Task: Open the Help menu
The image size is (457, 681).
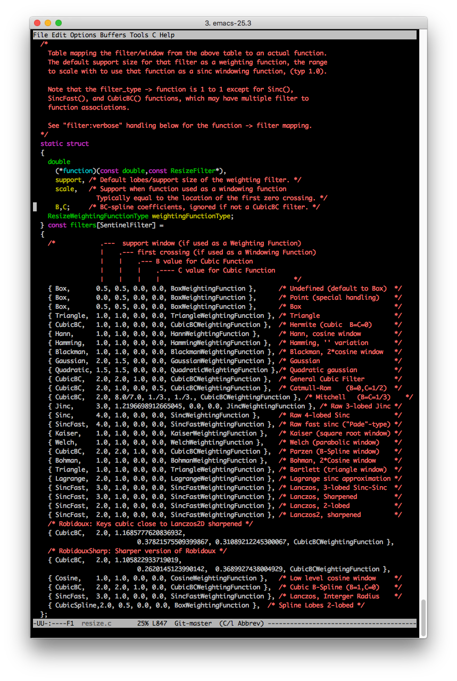Action: 167,35
